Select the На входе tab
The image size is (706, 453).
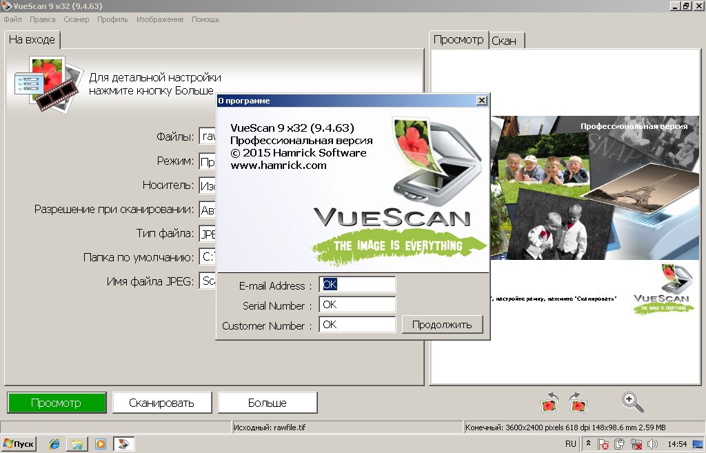point(32,39)
